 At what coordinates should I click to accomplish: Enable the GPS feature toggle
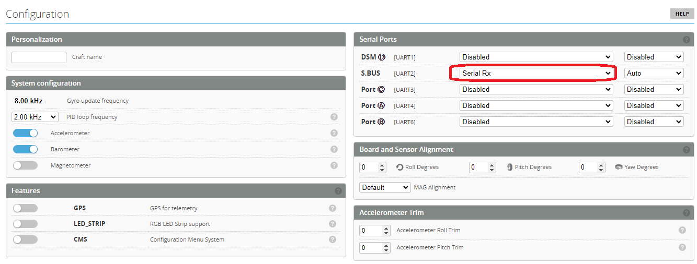click(x=25, y=208)
